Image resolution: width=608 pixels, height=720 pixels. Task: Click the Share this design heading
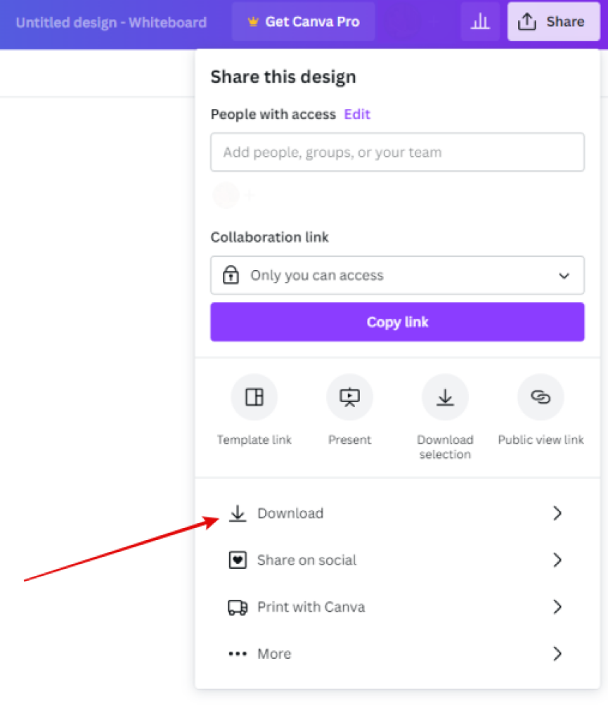283,77
